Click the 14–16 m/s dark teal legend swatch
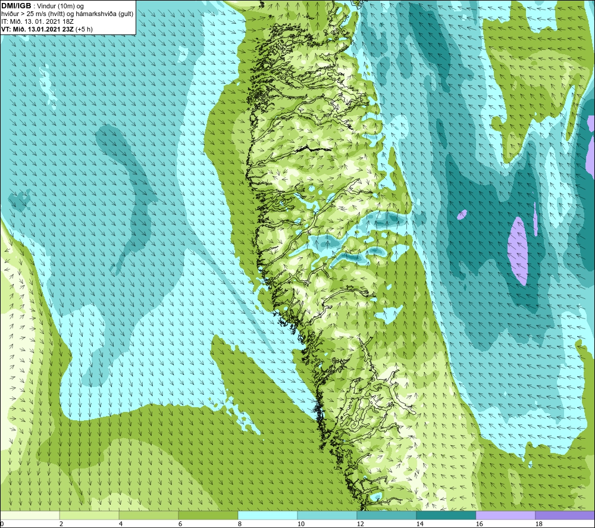Image resolution: width=595 pixels, height=528 pixels. click(x=446, y=515)
